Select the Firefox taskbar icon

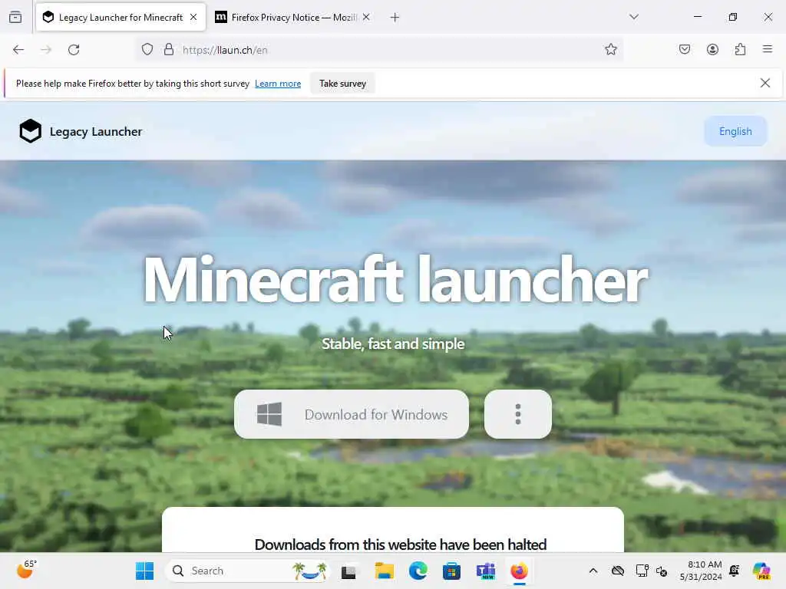point(520,571)
